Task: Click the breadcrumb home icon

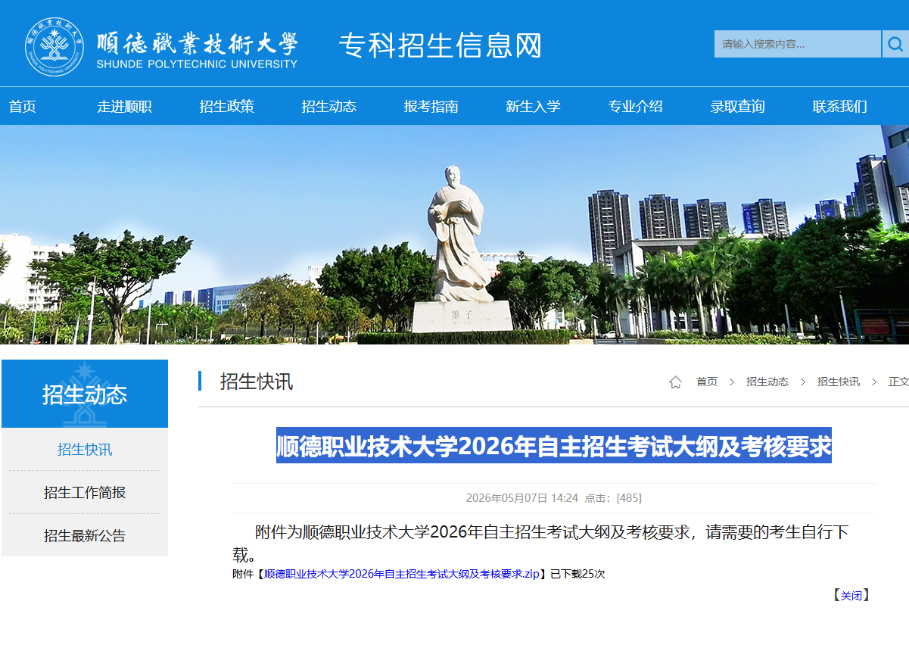Action: pyautogui.click(x=675, y=382)
